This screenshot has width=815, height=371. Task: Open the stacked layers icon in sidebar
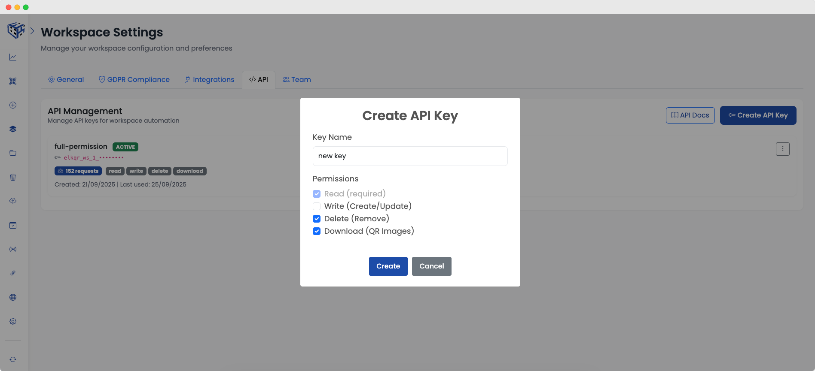[x=13, y=129]
